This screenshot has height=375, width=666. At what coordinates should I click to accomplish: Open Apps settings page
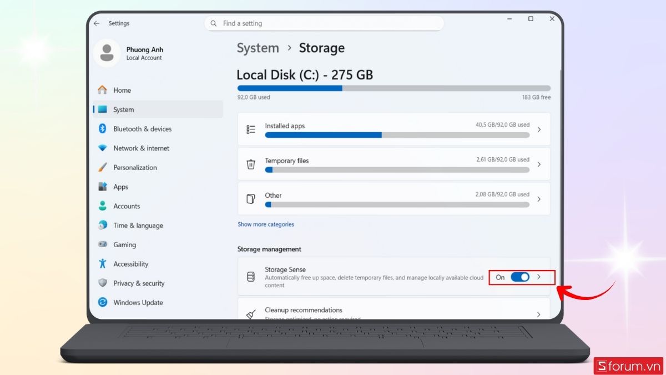coord(158,187)
